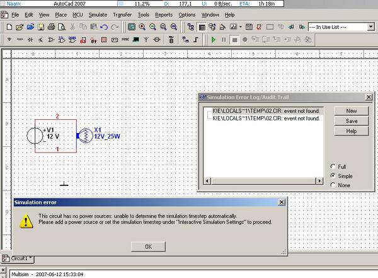Select the None detail radio button
This screenshot has width=378, height=278.
[333, 185]
